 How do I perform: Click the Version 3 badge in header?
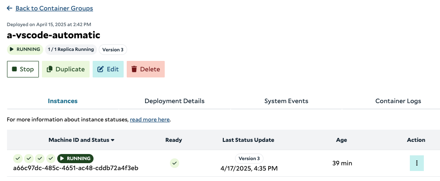point(113,50)
